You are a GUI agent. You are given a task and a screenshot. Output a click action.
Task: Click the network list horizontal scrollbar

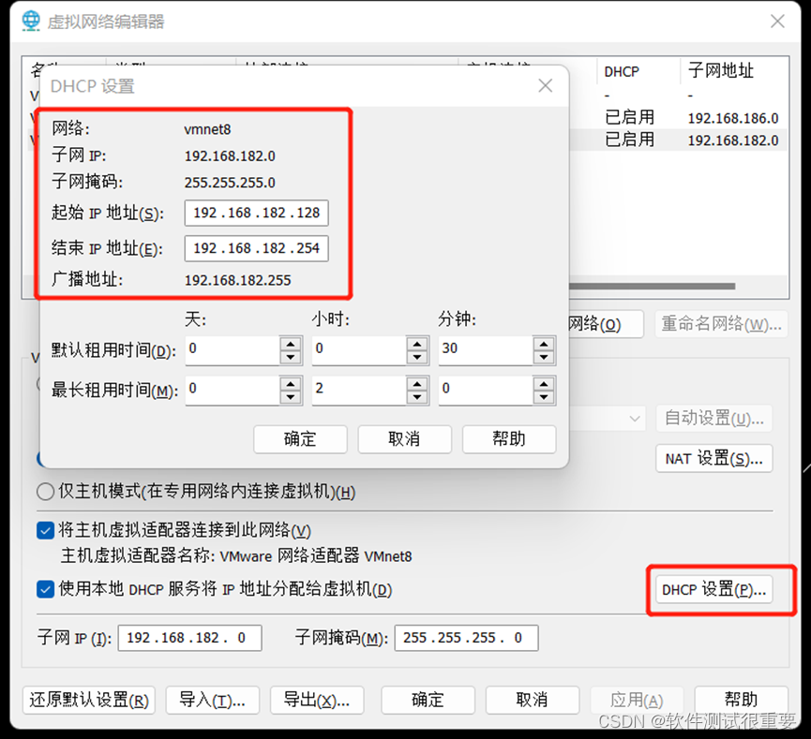(x=652, y=287)
